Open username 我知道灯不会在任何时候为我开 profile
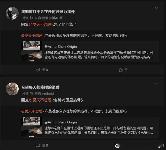The width and height of the screenshot is (166, 150). tap(48, 11)
